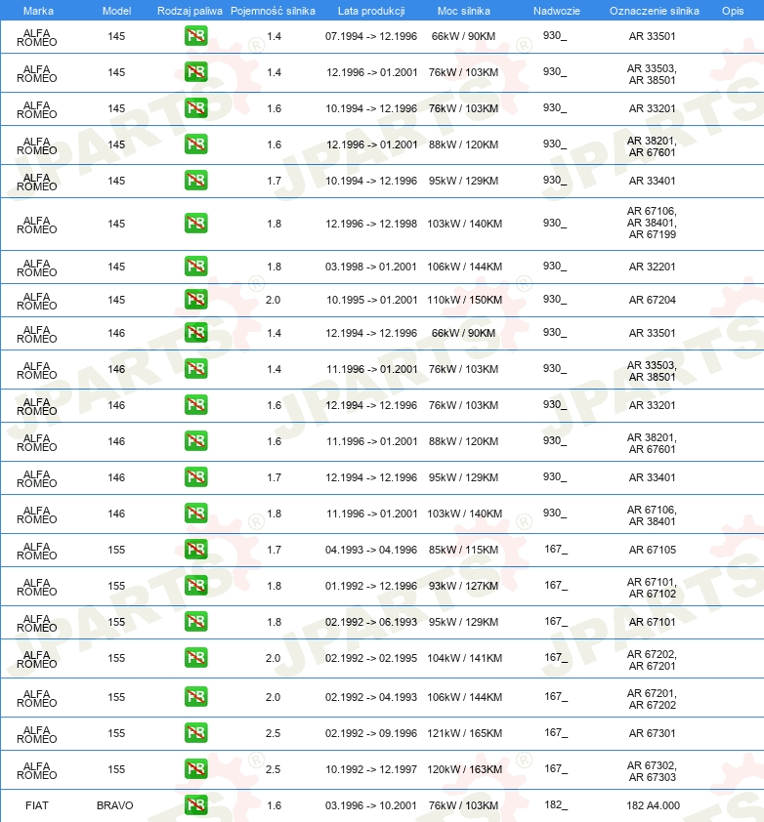Click production dates 10.1992 -> 12.1997
This screenshot has height=822, width=764.
pos(371,769)
